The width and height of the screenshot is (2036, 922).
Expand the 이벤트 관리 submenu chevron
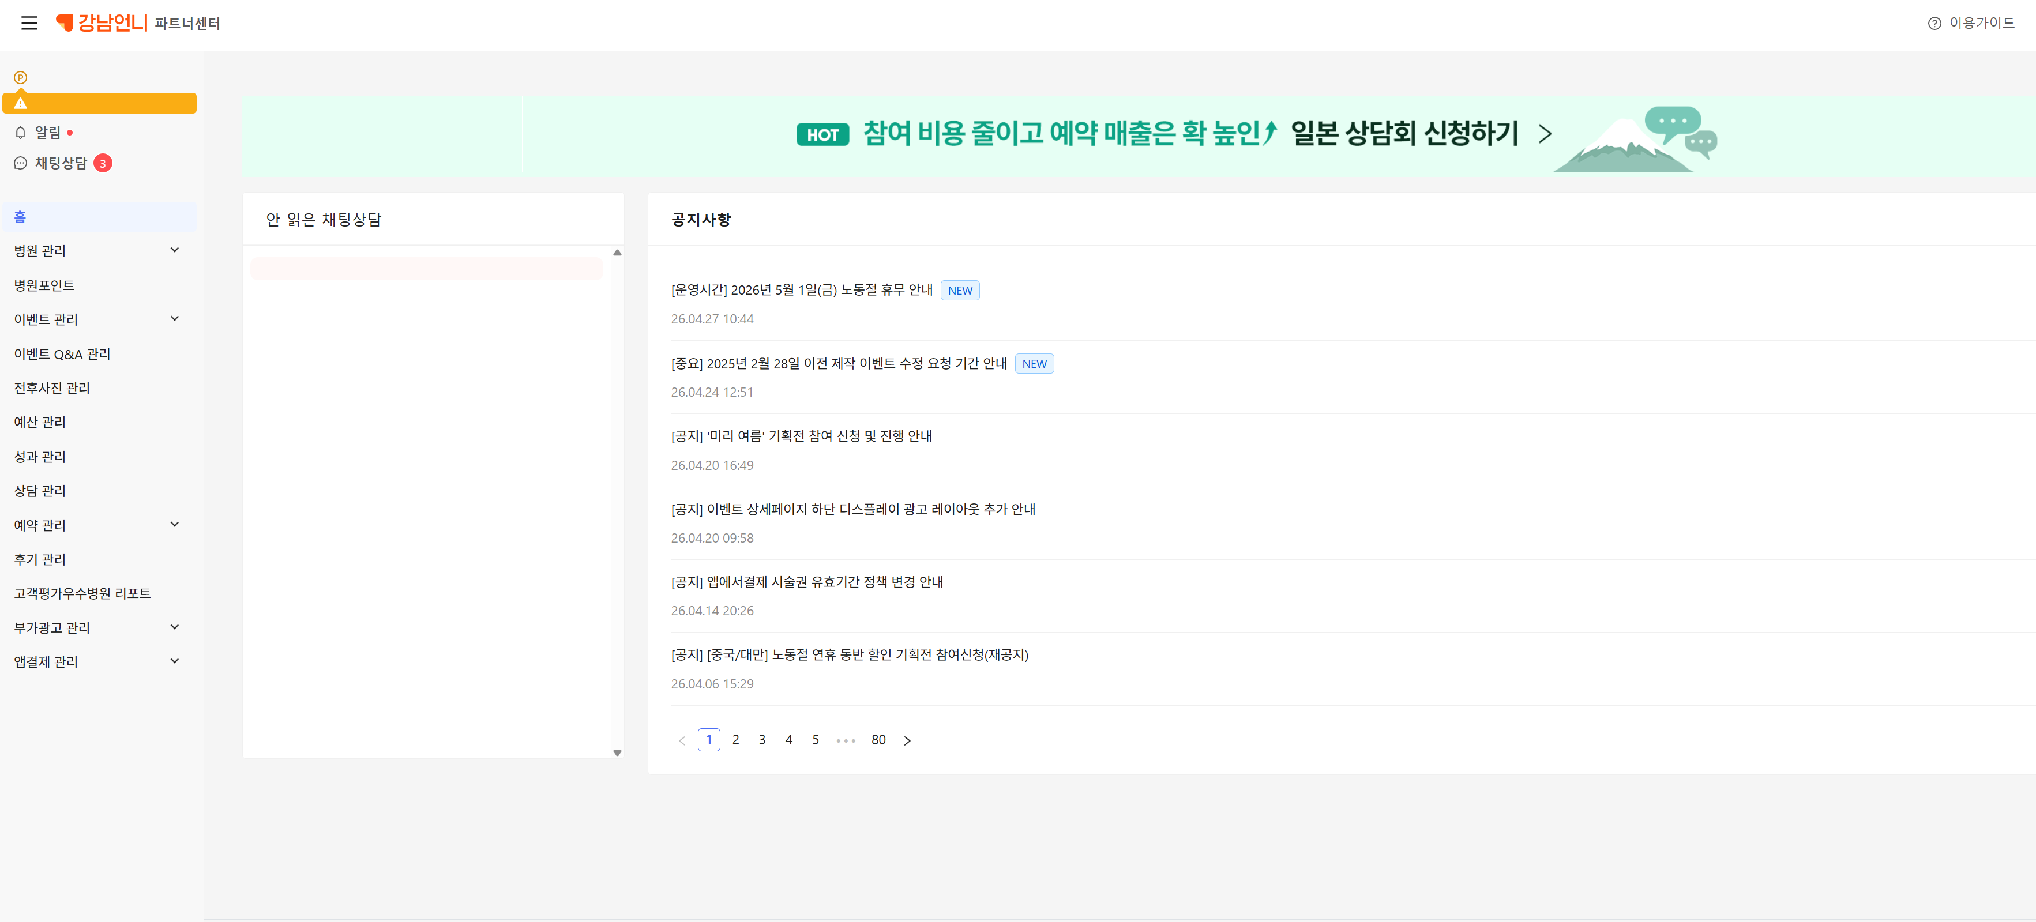click(x=175, y=319)
